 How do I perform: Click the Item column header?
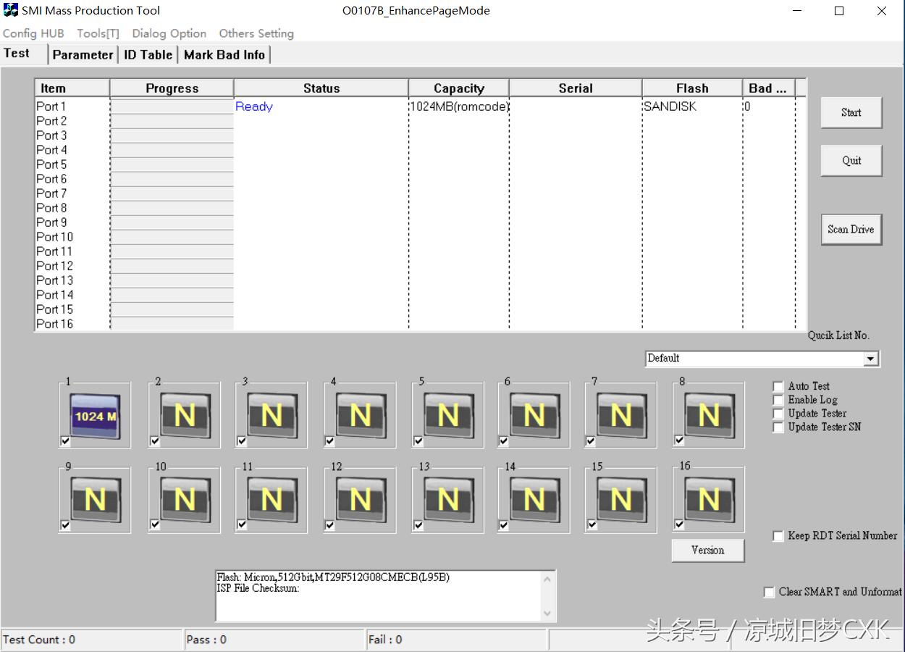tap(72, 88)
